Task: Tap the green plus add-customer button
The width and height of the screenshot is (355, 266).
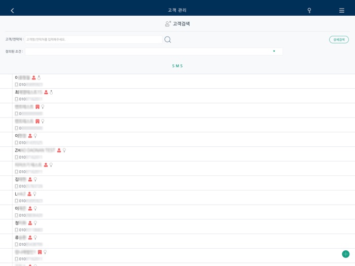Action: pyautogui.click(x=346, y=254)
